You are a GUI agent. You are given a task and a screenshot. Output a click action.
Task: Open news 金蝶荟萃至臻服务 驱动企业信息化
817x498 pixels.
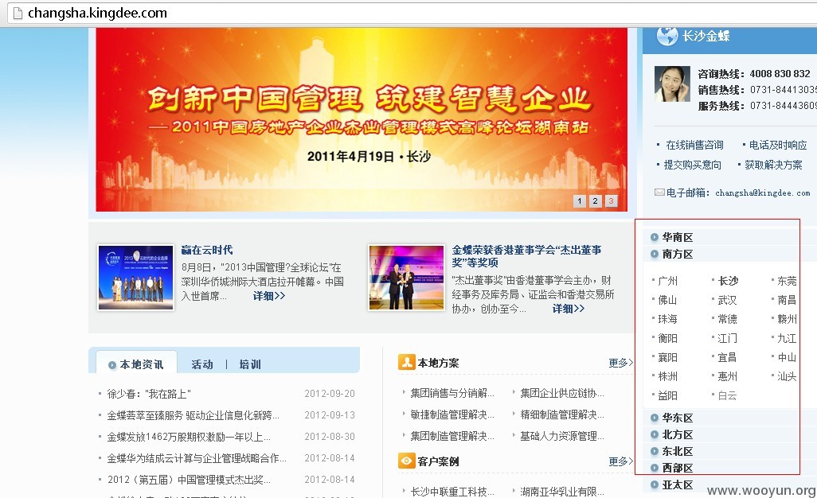click(193, 415)
